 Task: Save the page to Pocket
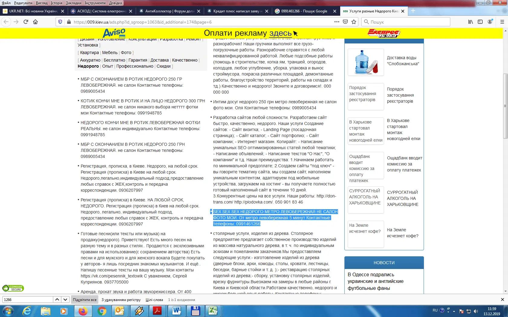(x=345, y=22)
